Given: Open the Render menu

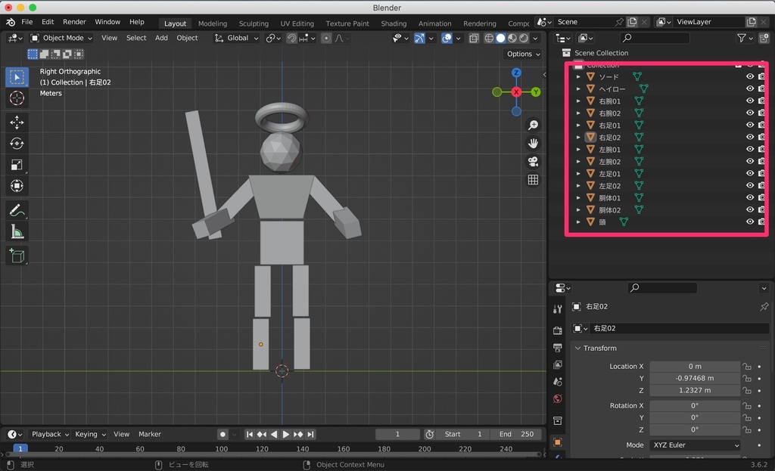Looking at the screenshot, I should 74,23.
